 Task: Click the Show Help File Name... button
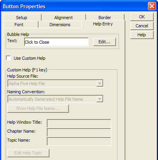38,108
